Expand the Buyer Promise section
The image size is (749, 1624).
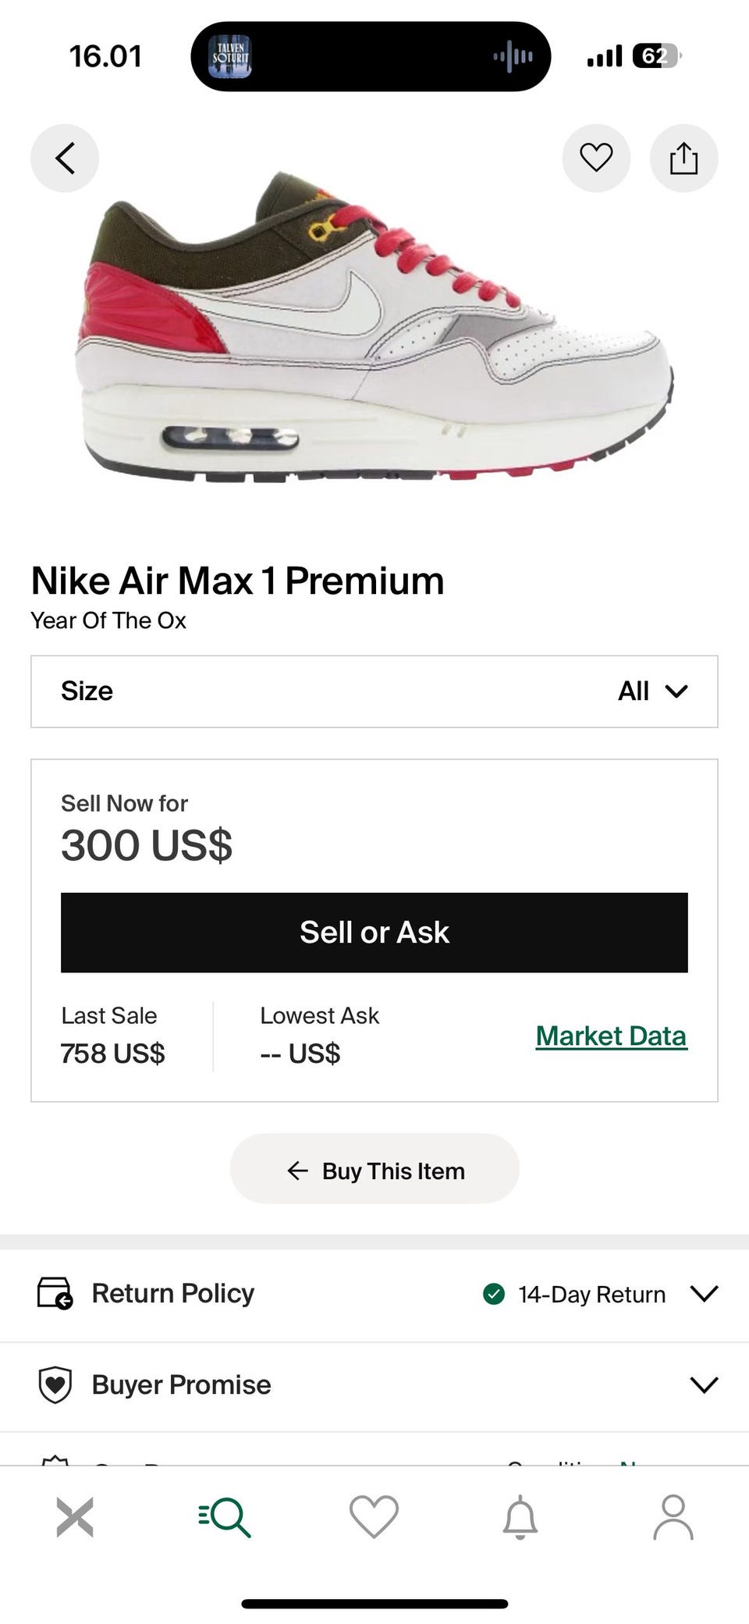click(x=703, y=1385)
